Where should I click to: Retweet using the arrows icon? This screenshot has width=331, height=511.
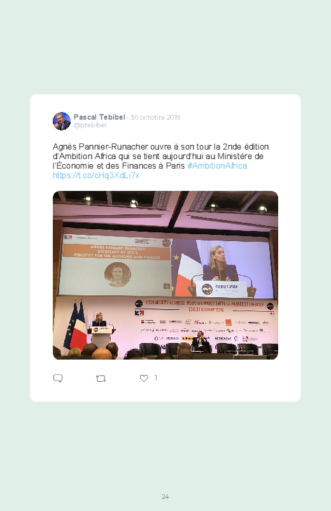click(101, 379)
